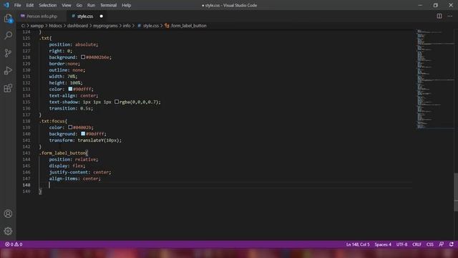Click the justify-content property text
The height and width of the screenshot is (258, 458).
pos(69,172)
